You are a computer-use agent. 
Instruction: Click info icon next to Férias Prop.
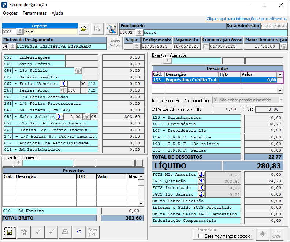coord(63,90)
